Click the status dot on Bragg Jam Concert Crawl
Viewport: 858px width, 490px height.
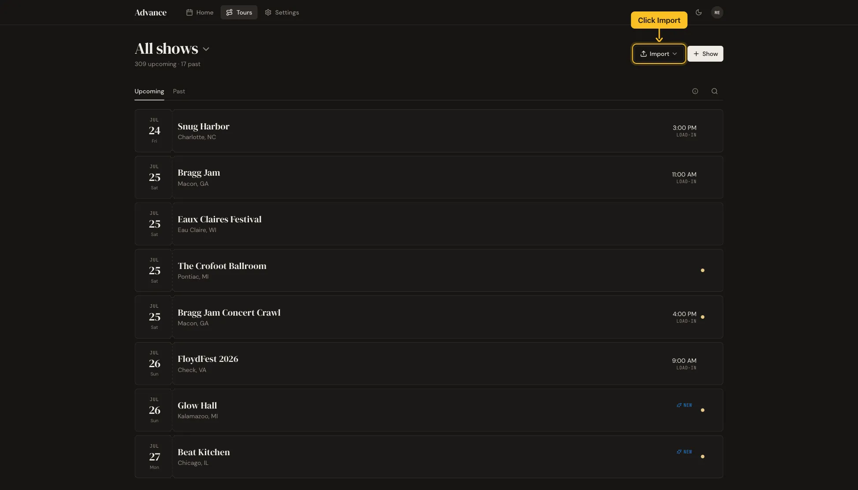702,317
